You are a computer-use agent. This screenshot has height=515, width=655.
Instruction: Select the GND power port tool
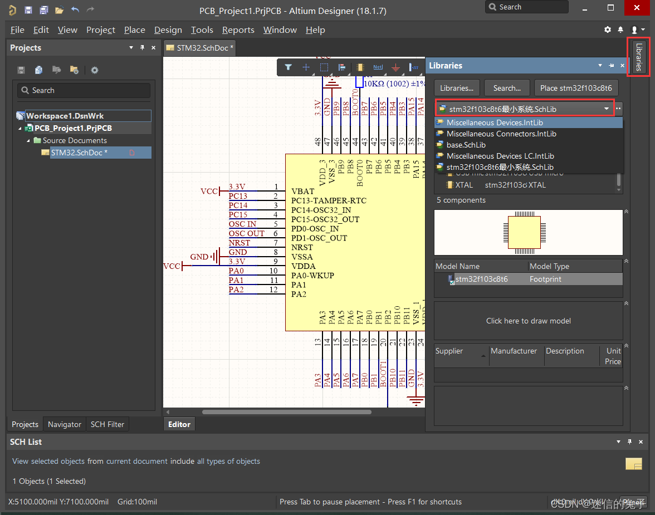395,67
